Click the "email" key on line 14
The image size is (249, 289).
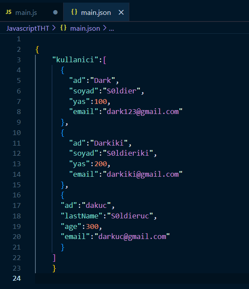[x=84, y=175]
